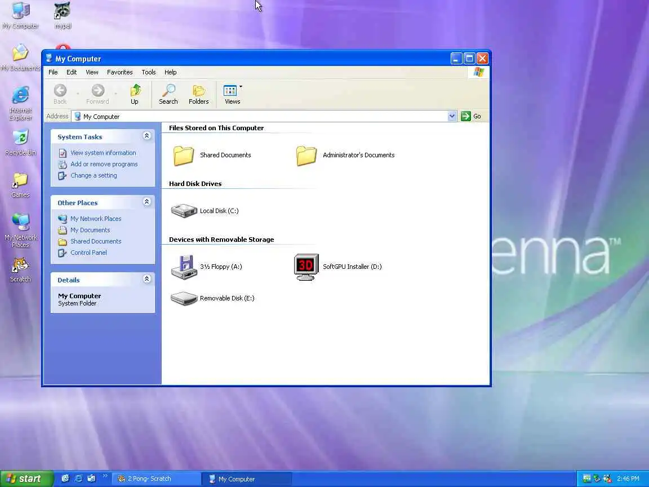Select My Computer desktop icon
This screenshot has height=487, width=649.
click(20, 16)
